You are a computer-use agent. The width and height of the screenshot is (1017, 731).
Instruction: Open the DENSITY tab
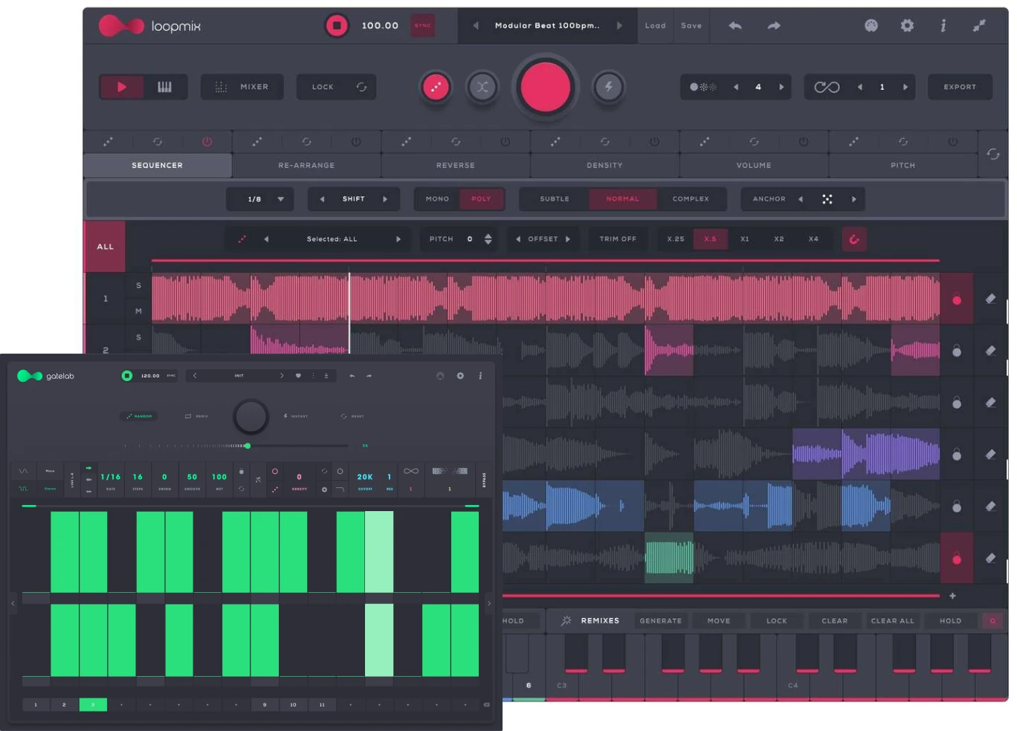tap(604, 166)
